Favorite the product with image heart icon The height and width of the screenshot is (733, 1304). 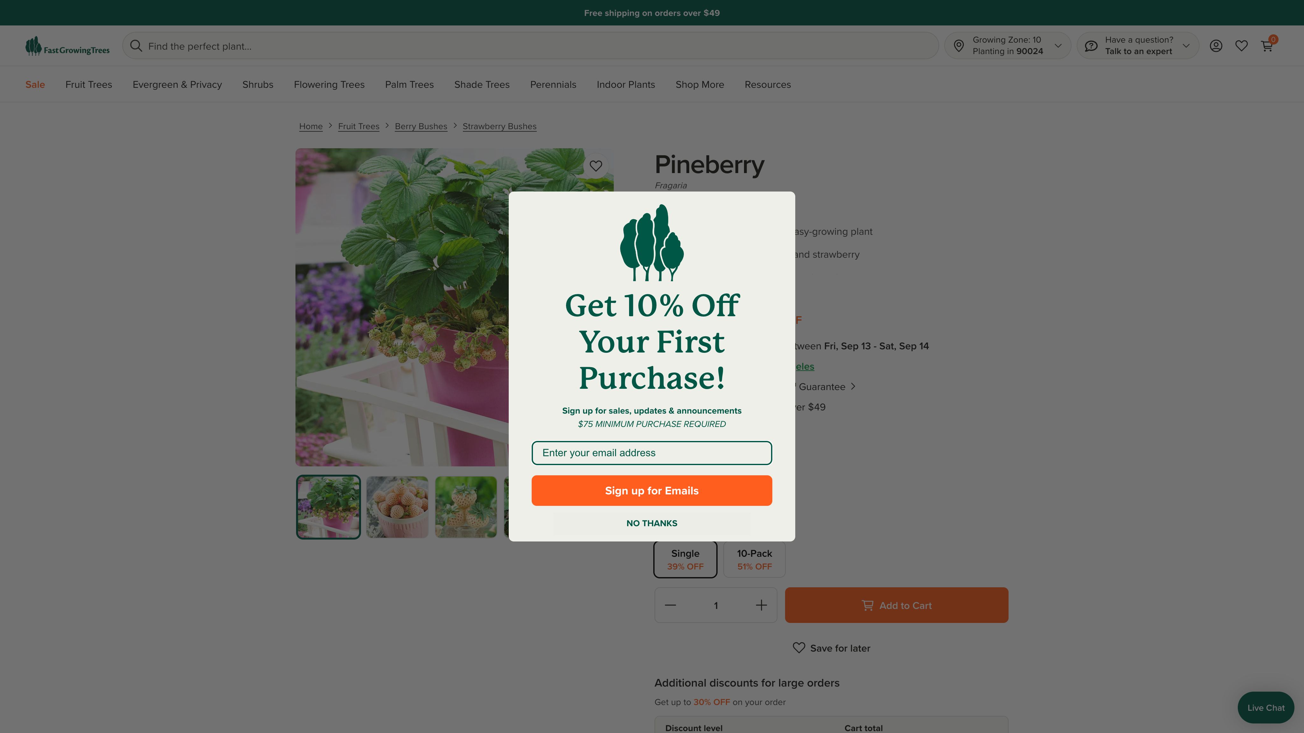tap(596, 166)
